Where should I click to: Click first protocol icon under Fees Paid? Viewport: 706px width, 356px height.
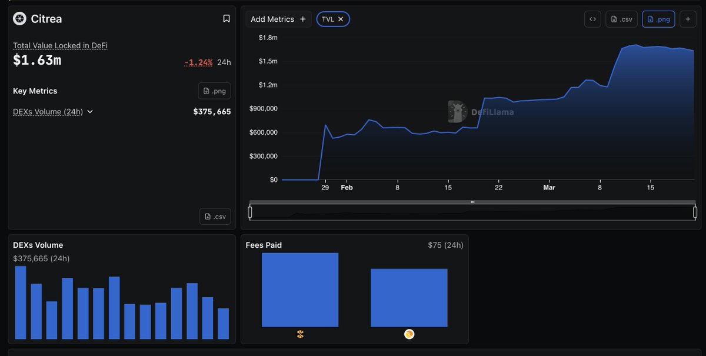[x=300, y=334]
